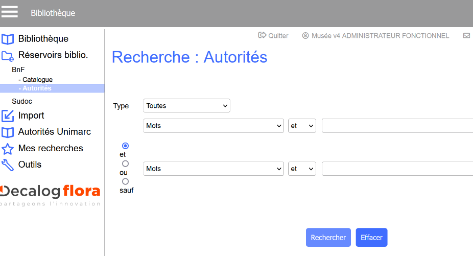The width and height of the screenshot is (473, 256).
Task: Click the Quitter logout link
Action: pos(274,36)
